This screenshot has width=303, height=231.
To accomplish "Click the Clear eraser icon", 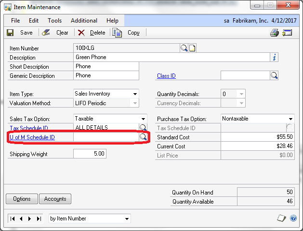I will click(46, 33).
